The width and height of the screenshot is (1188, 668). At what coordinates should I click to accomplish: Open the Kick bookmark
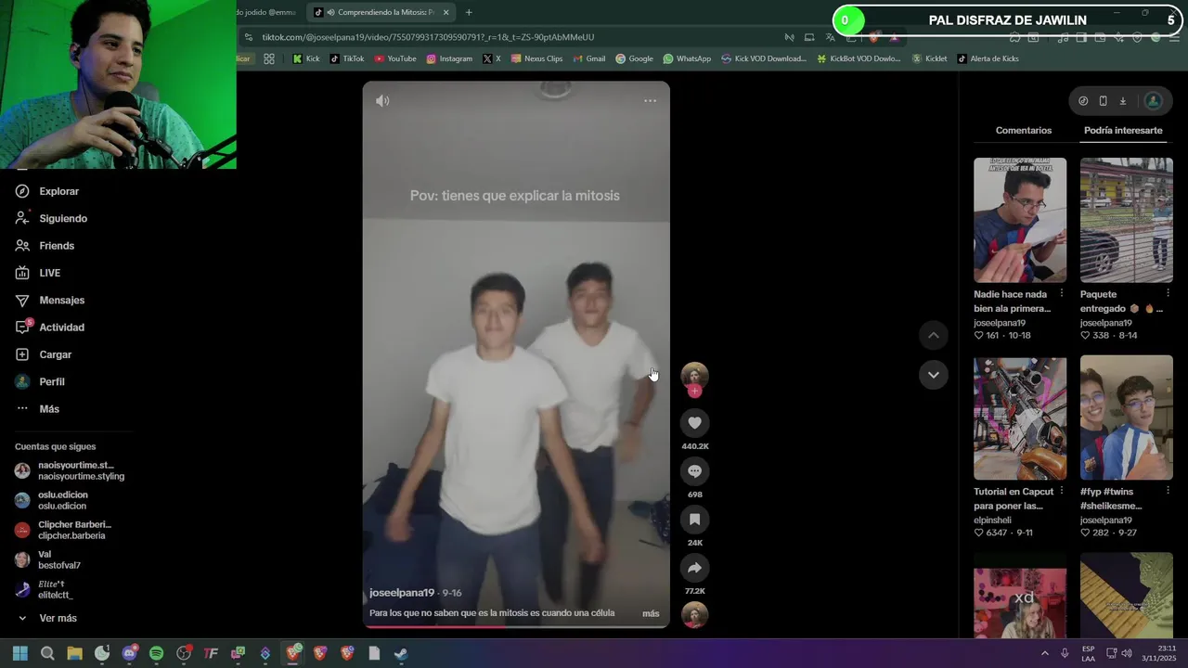click(x=305, y=58)
